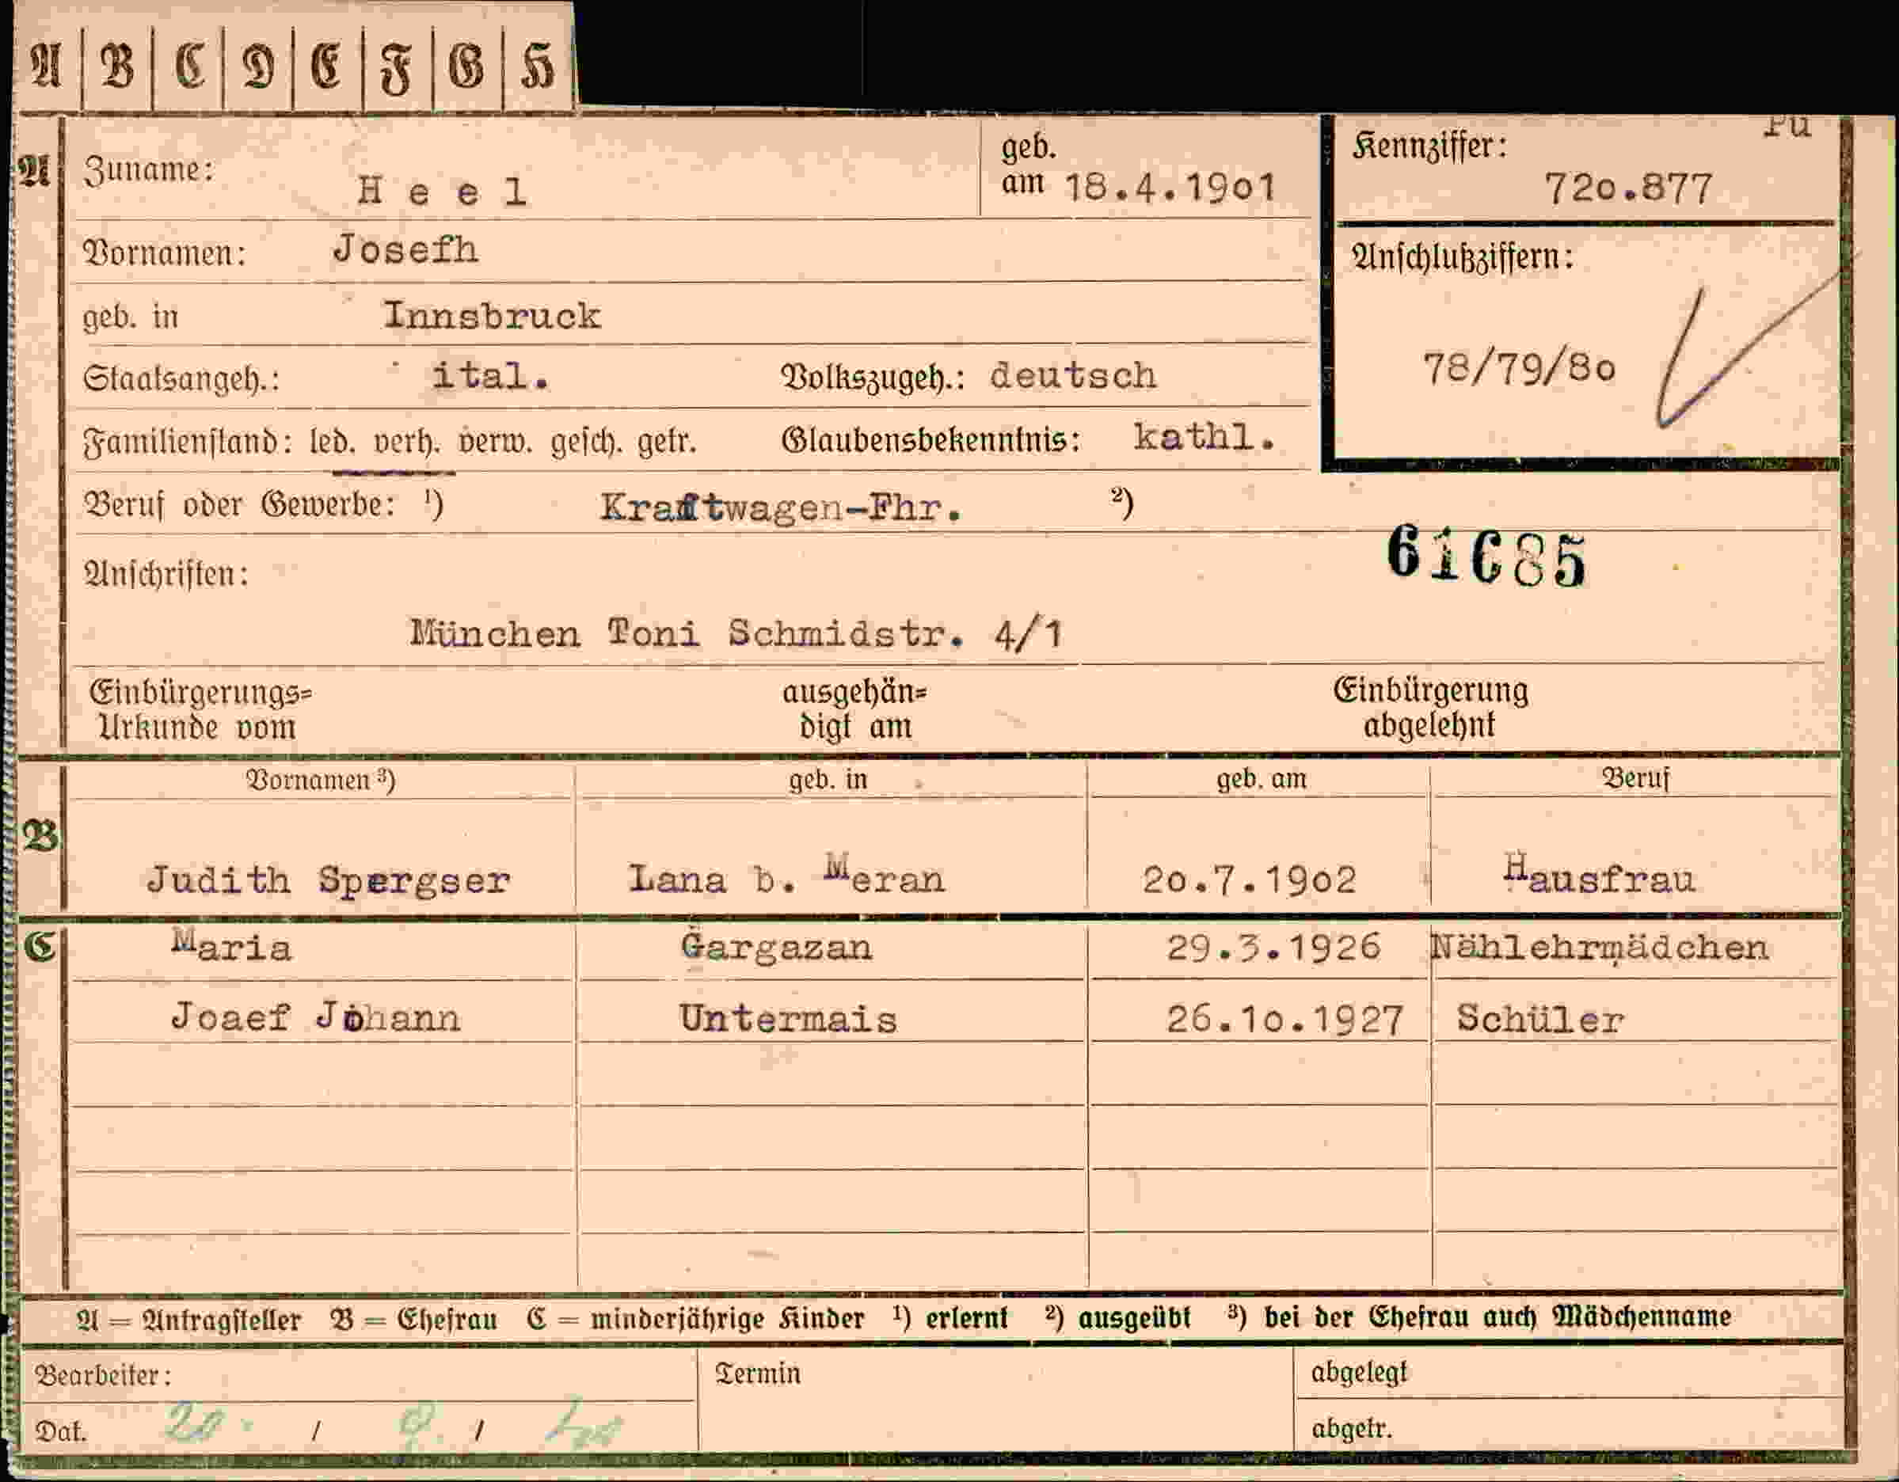Click birth date 26.10.1927
This screenshot has width=1899, height=1482.
[x=1284, y=1019]
